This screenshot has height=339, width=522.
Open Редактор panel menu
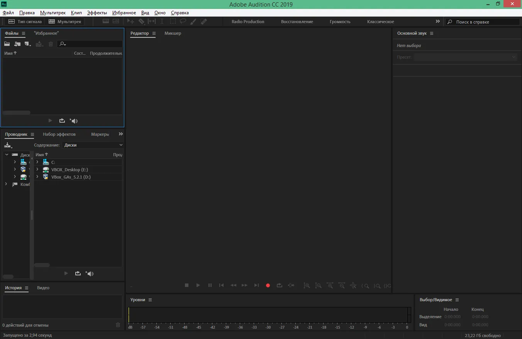pos(154,33)
